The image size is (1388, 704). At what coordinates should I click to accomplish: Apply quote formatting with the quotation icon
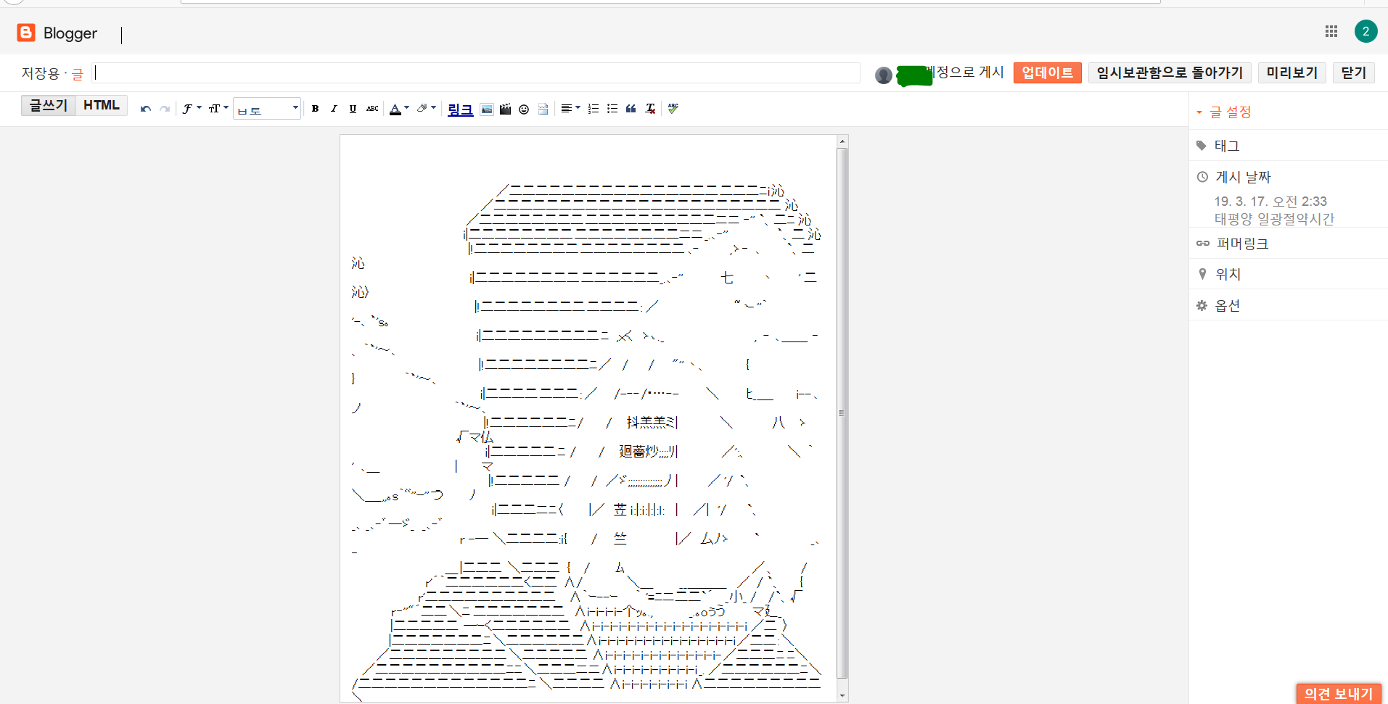pyautogui.click(x=631, y=109)
